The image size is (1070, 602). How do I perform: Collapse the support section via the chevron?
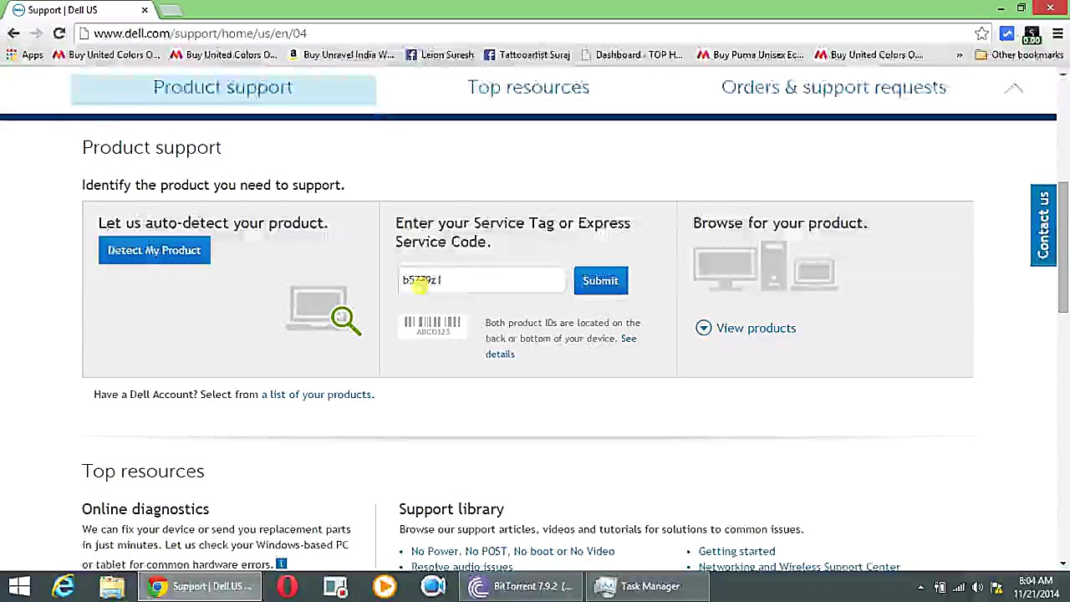coord(1014,87)
